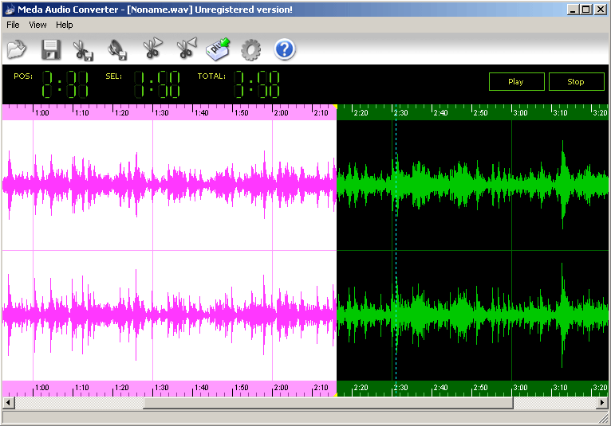Click the 1:10 mark on the bottom ruler
Screen dimensions: 611x426
pos(81,388)
